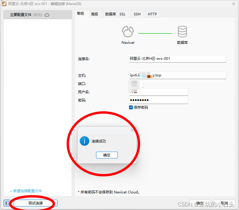This screenshot has height=210, width=239.
Task: Click the 连接名 input field
Action: 177,59
